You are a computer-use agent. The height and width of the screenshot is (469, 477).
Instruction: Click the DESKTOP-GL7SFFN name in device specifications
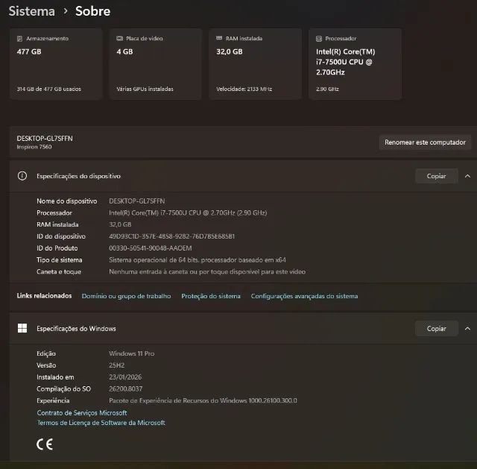tap(137, 201)
